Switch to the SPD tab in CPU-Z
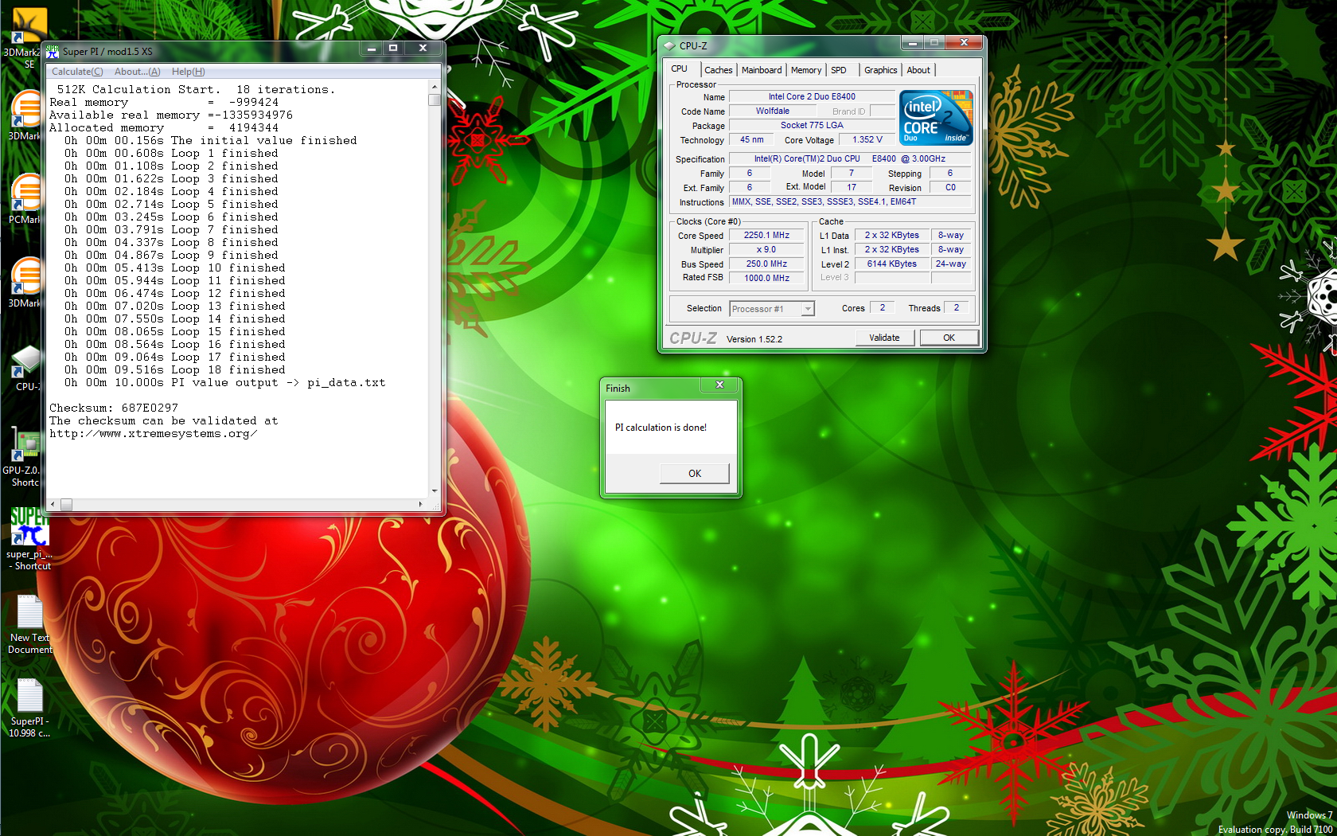Image resolution: width=1337 pixels, height=836 pixels. pyautogui.click(x=839, y=70)
